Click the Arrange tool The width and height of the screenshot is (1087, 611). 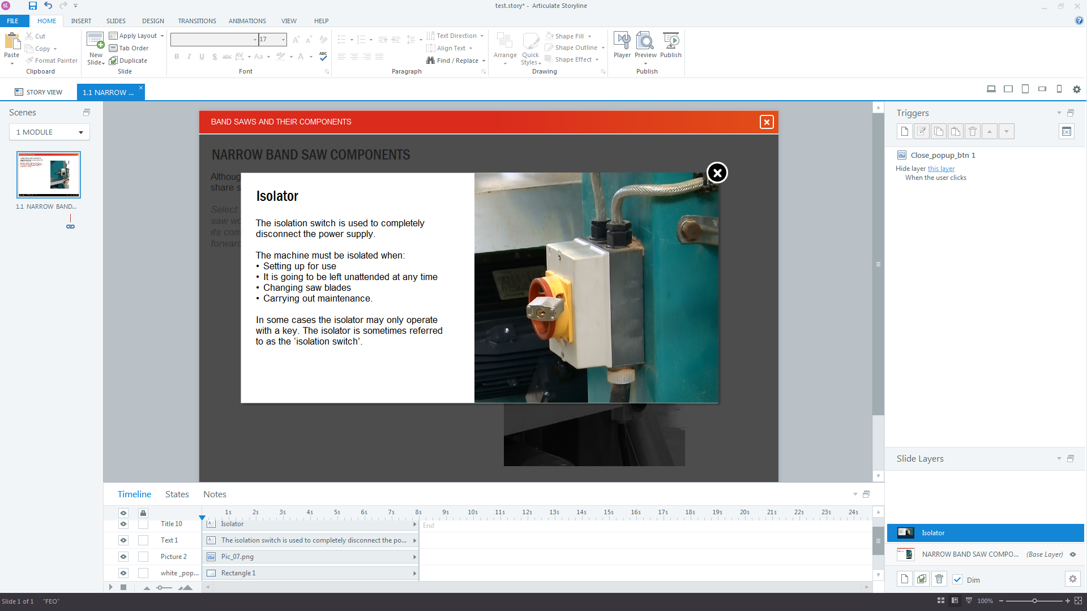coord(505,48)
